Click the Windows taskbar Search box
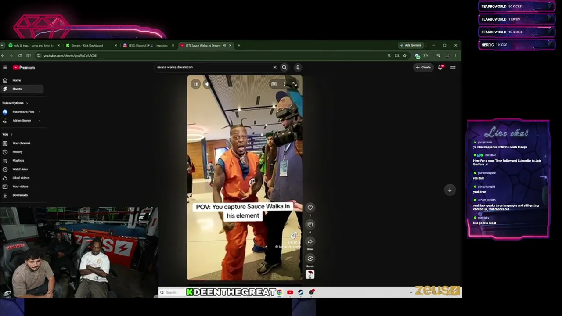The image size is (562, 316). (x=171, y=292)
